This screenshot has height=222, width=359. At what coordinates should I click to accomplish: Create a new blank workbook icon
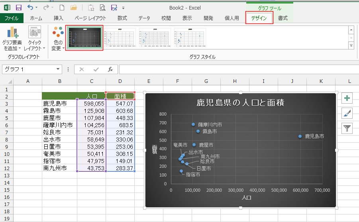pos(62,8)
